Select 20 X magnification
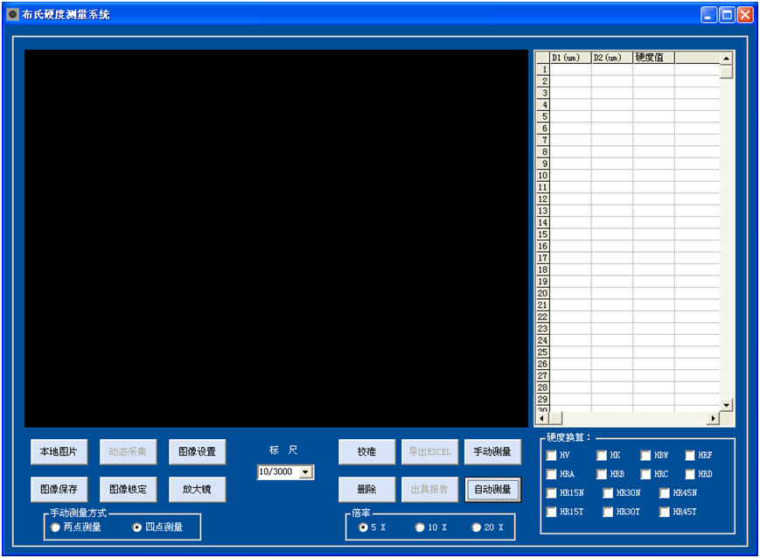Viewport: 760px width, 558px height. pos(477,527)
